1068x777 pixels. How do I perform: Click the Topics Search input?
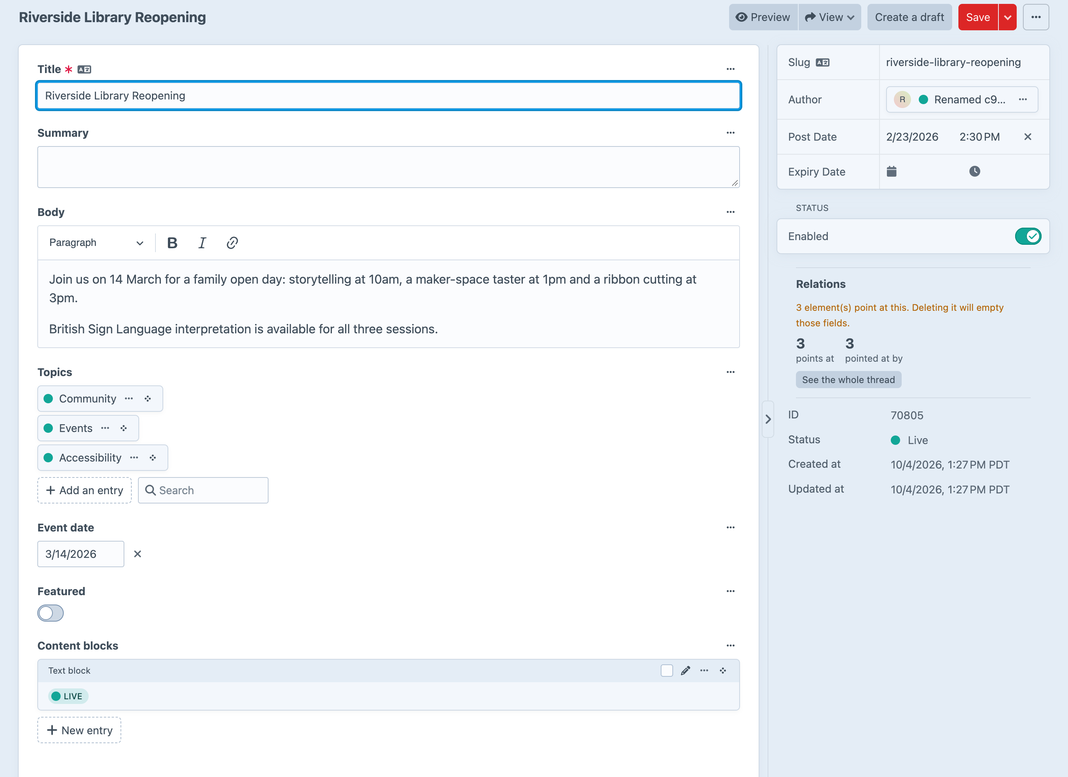point(203,490)
